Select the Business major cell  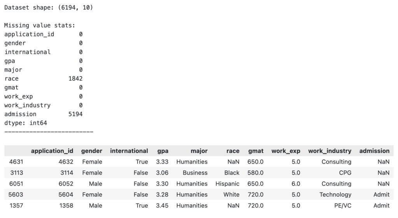pos(196,172)
